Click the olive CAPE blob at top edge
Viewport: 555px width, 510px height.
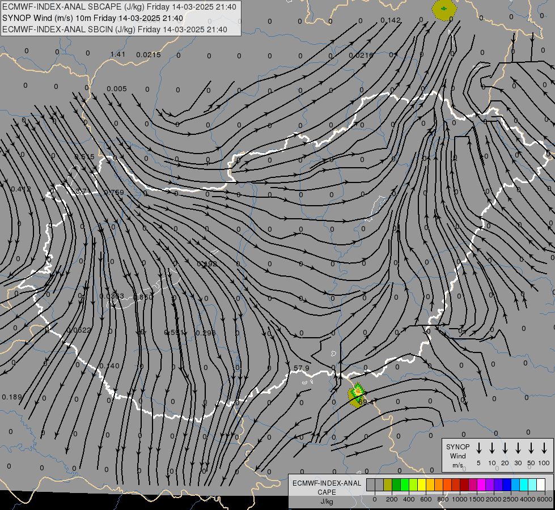[x=444, y=10]
